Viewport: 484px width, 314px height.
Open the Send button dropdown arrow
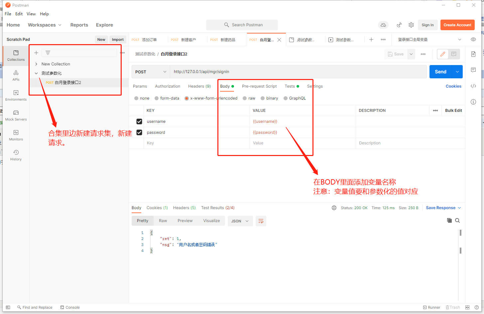click(457, 72)
